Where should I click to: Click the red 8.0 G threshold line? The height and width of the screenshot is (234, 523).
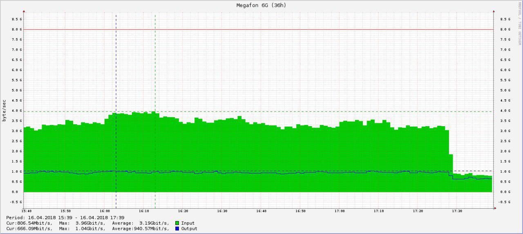click(x=258, y=29)
